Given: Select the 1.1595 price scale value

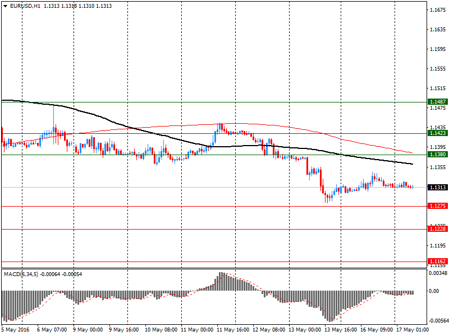Looking at the screenshot, I should pos(438,49).
